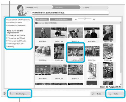Viewport: 126px width, 102px height.
Task: Select thumbnail of girl sitting in a field
Action: tap(43, 33)
